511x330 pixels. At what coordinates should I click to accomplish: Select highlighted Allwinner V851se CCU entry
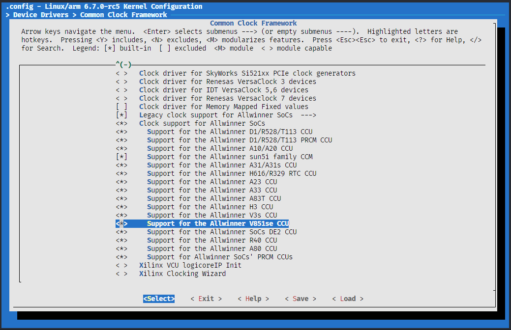coord(217,223)
